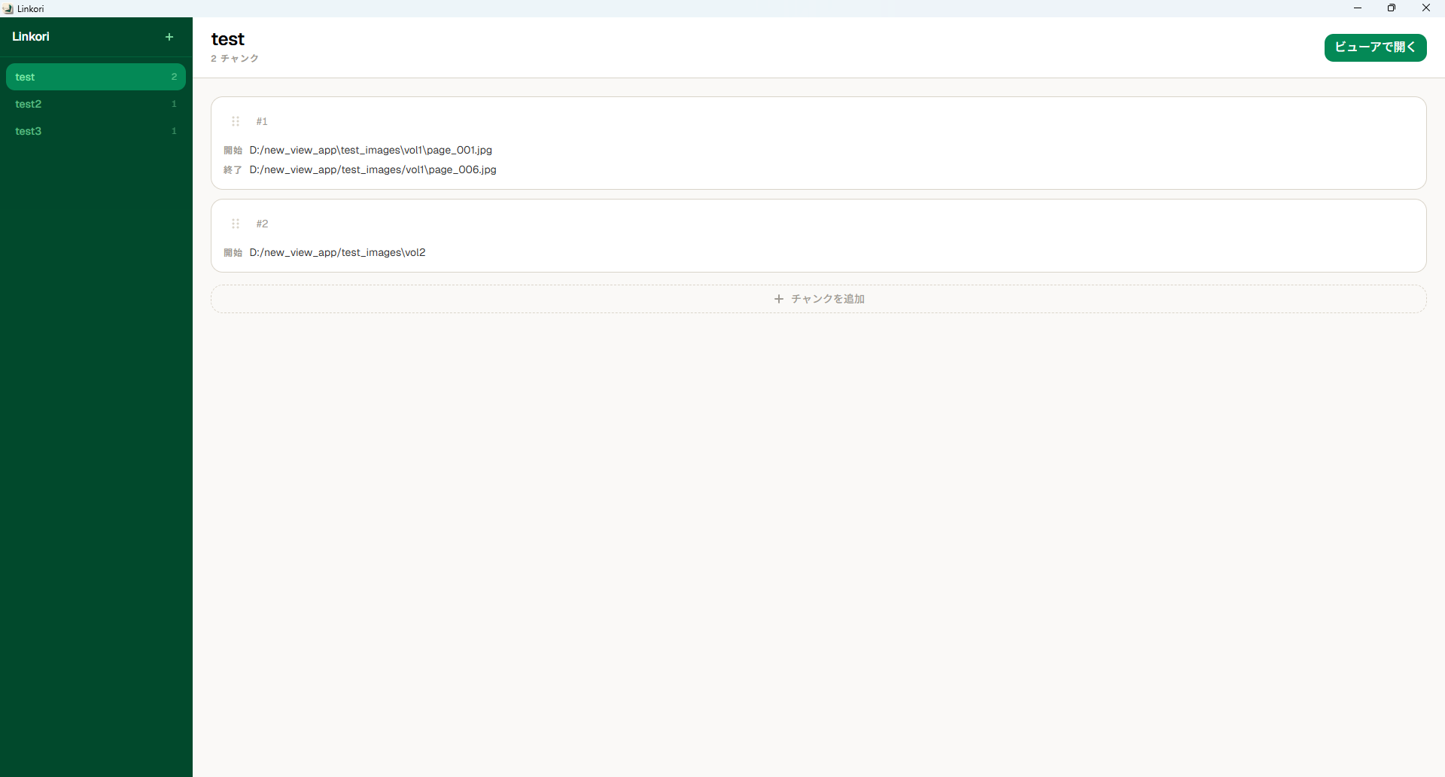This screenshot has width=1445, height=777.
Task: Click the Linkori app icon in title bar
Action: 8,9
